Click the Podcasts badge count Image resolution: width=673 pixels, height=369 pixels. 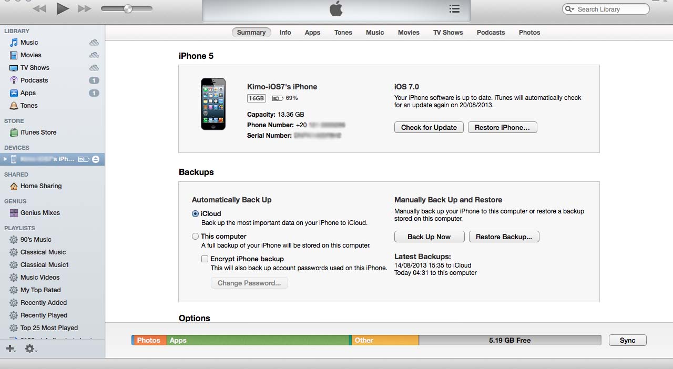94,80
